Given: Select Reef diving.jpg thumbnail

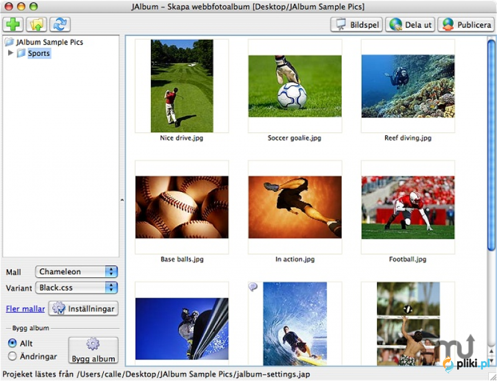Looking at the screenshot, I should tap(408, 86).
